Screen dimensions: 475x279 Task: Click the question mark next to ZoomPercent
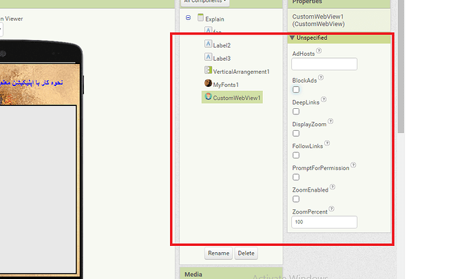(332, 209)
